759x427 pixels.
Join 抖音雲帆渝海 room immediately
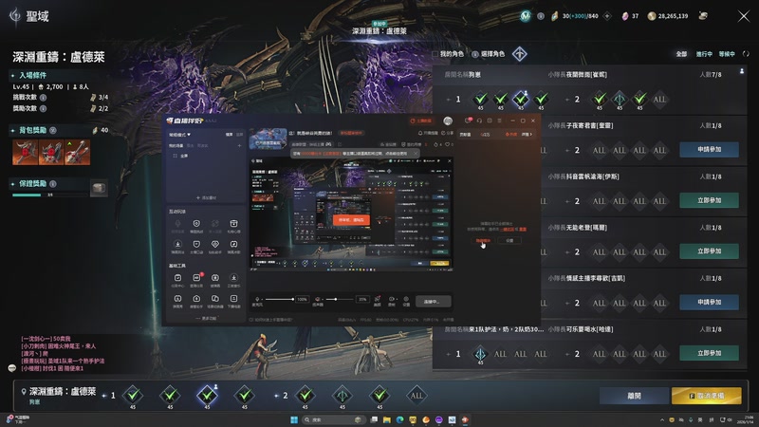pyautogui.click(x=709, y=200)
